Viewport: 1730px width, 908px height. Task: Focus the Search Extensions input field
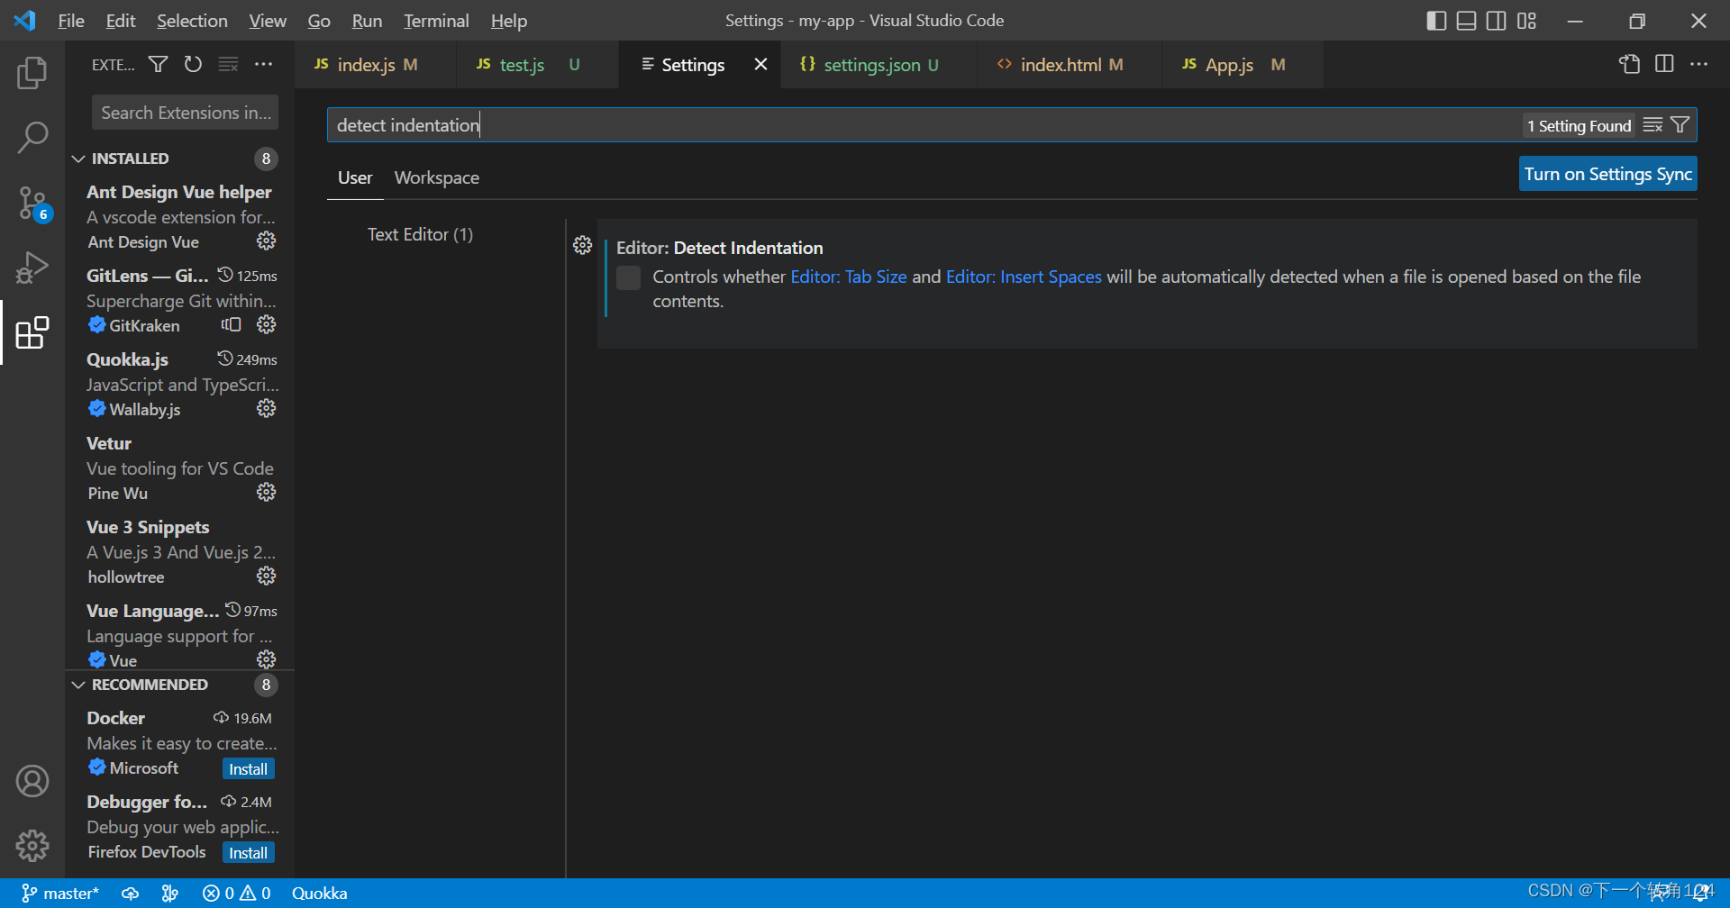pos(185,113)
